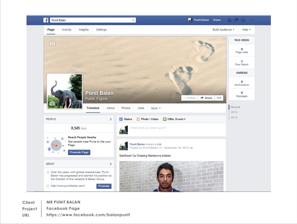
Task: Select the Photo / Video post option
Action: 147,119
